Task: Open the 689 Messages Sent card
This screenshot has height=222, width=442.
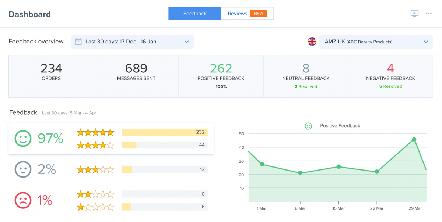Action: coord(136,76)
